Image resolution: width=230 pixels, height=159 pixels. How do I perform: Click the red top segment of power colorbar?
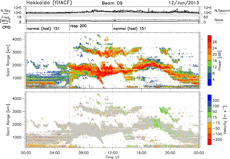pos(210,39)
